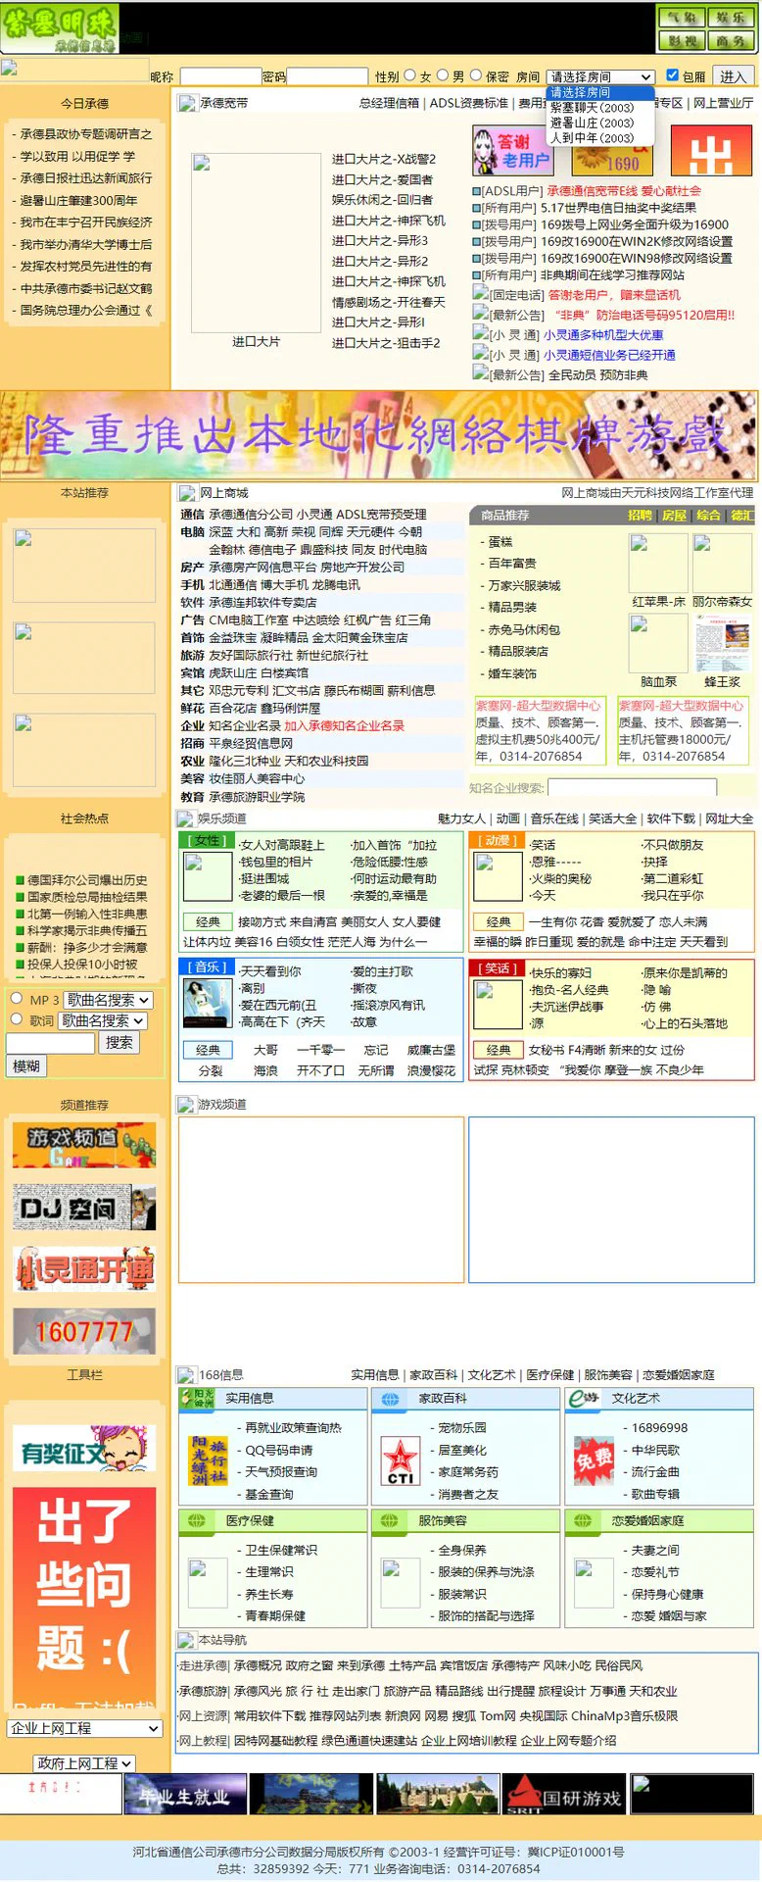Select the 男 gender radio button
The height and width of the screenshot is (1882, 762).
(443, 75)
